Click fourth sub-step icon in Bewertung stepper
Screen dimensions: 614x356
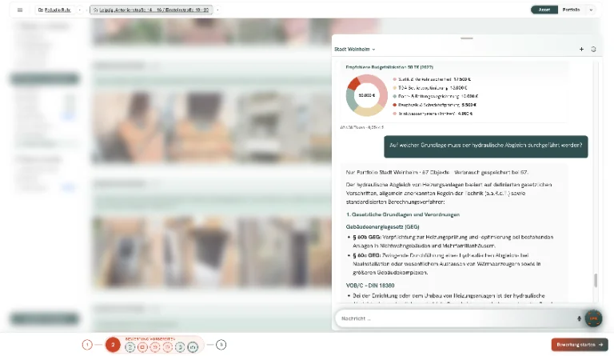click(168, 347)
